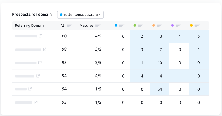Click the blue dot beside rottentomatoes.com
The width and height of the screenshot is (222, 116).
61,15
